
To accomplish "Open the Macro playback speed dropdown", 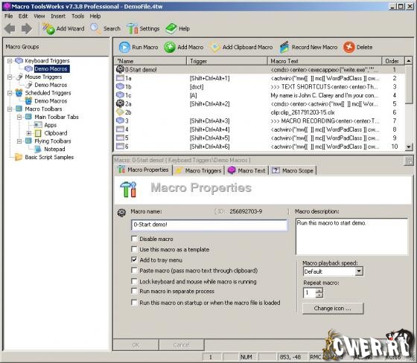I will (359, 272).
